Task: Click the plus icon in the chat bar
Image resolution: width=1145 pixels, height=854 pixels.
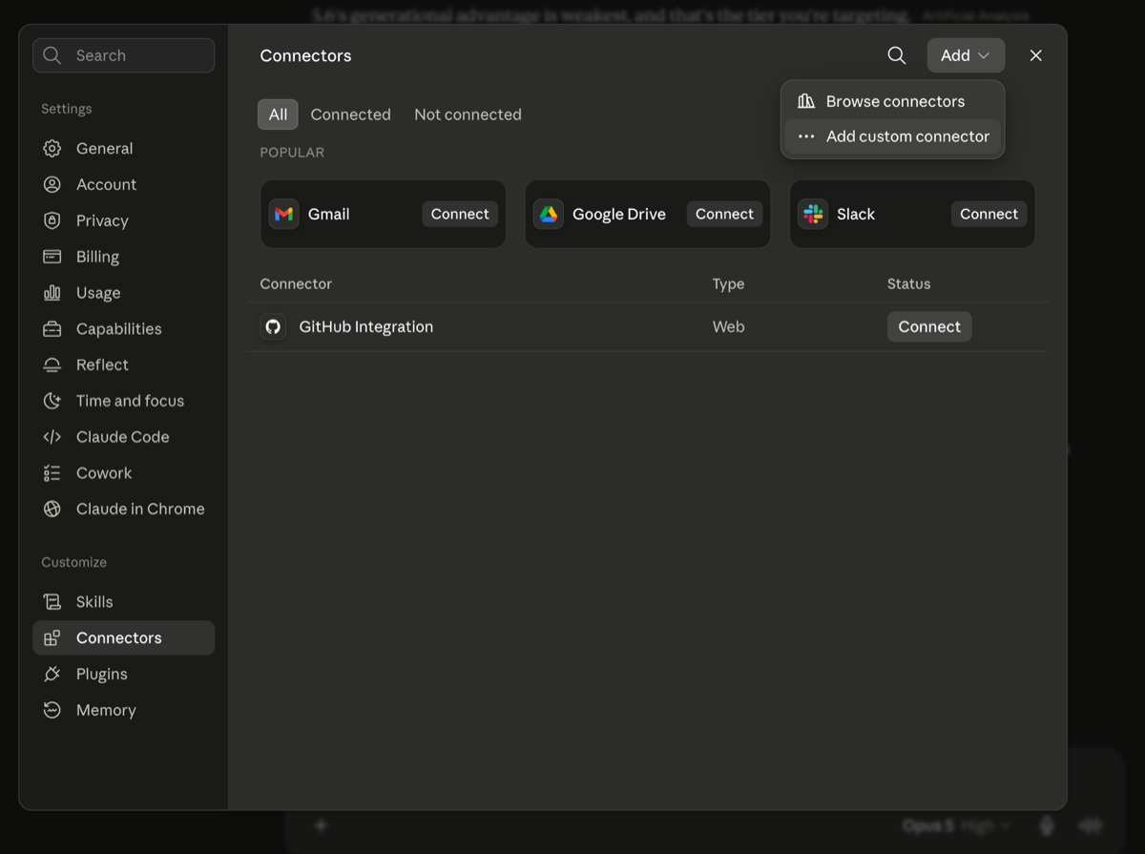Action: [x=321, y=825]
